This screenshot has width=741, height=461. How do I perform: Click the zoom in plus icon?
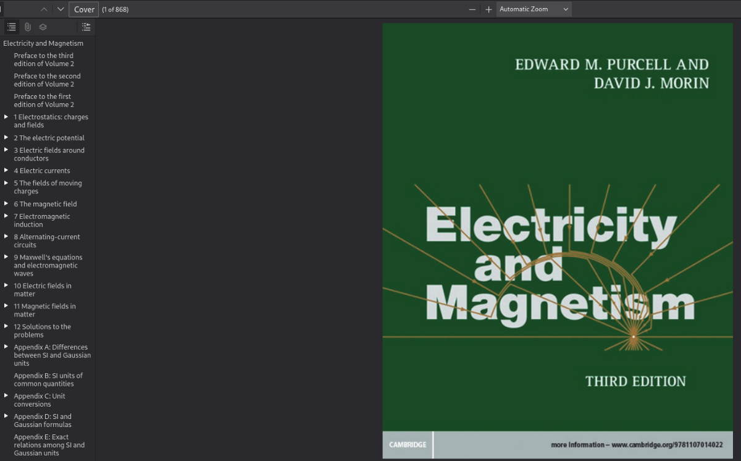[x=488, y=9]
